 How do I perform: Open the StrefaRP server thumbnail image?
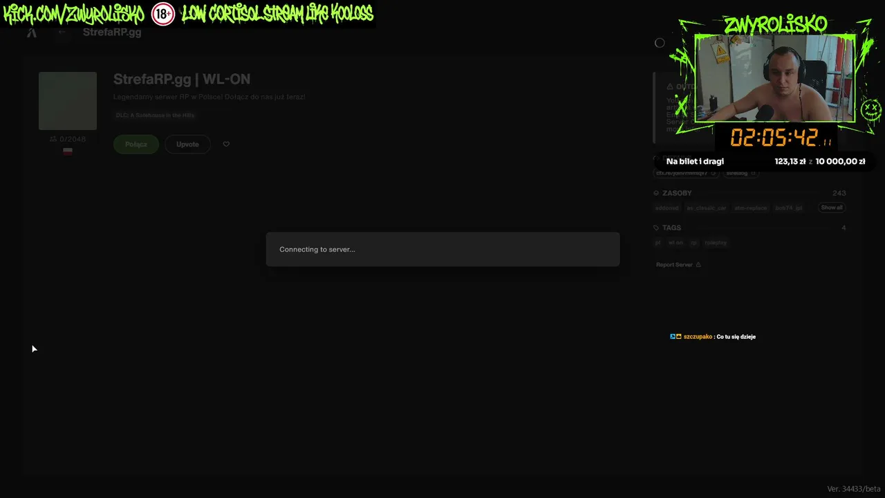pos(68,101)
